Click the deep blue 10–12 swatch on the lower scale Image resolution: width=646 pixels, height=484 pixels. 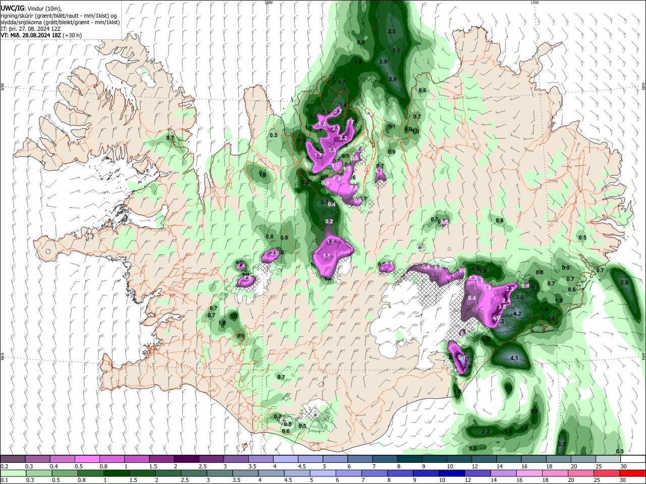coord(452,473)
